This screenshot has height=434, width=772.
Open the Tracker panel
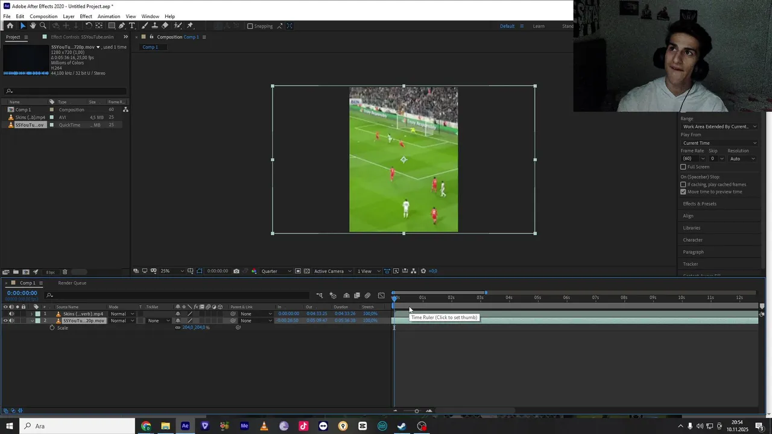(x=691, y=264)
